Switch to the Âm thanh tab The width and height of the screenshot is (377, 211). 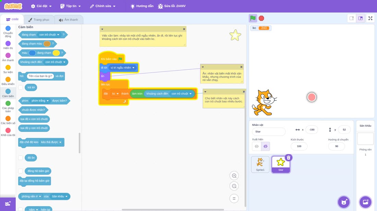tap(69, 20)
